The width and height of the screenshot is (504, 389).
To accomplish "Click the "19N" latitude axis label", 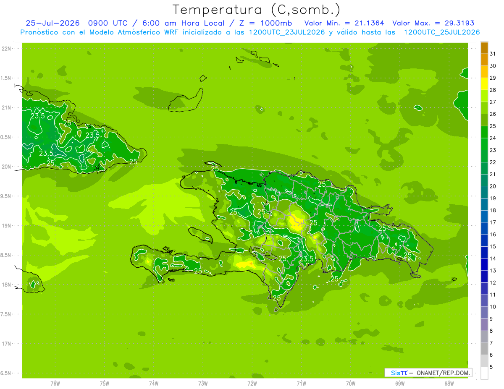I will coord(6,226).
